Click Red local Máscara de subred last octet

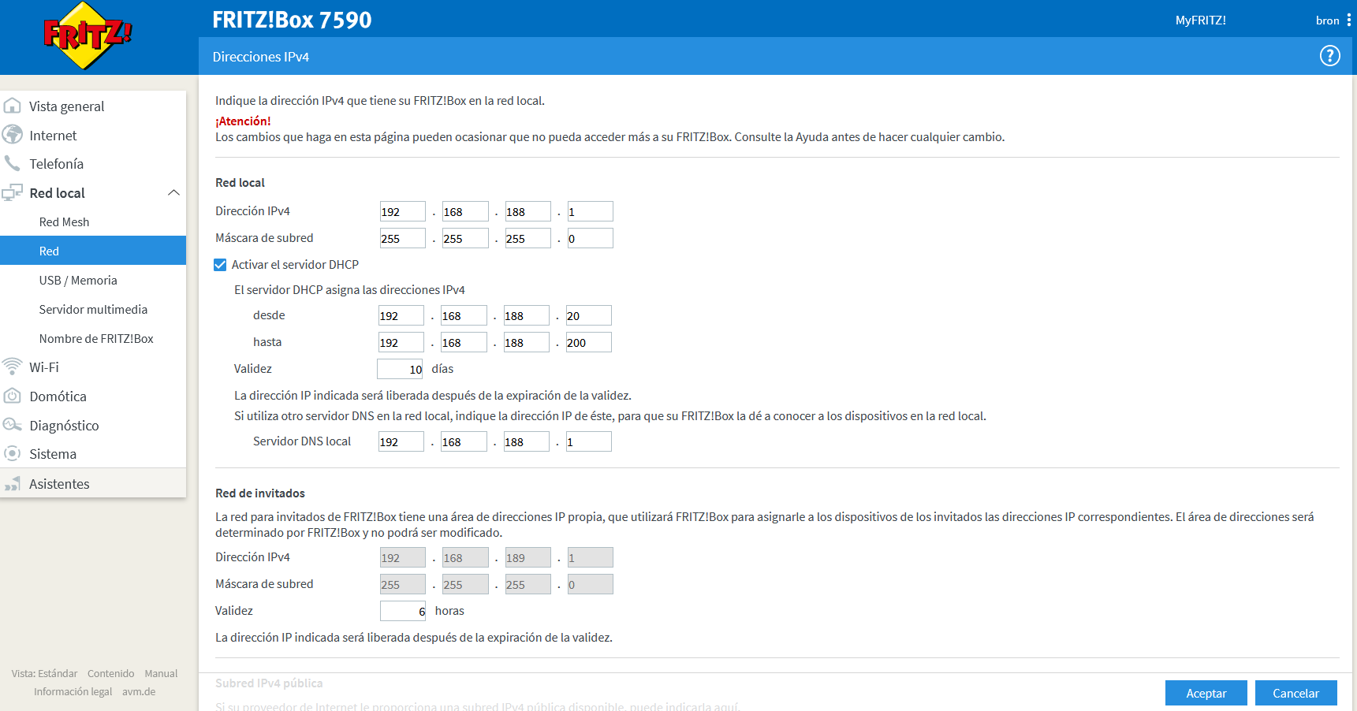(x=590, y=238)
